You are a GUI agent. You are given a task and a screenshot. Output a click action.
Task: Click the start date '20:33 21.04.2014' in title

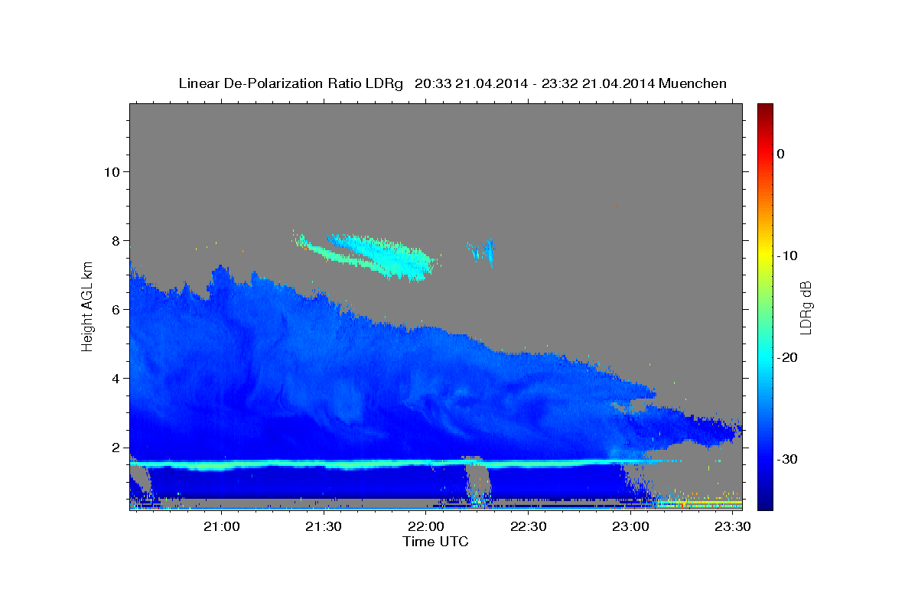(470, 83)
